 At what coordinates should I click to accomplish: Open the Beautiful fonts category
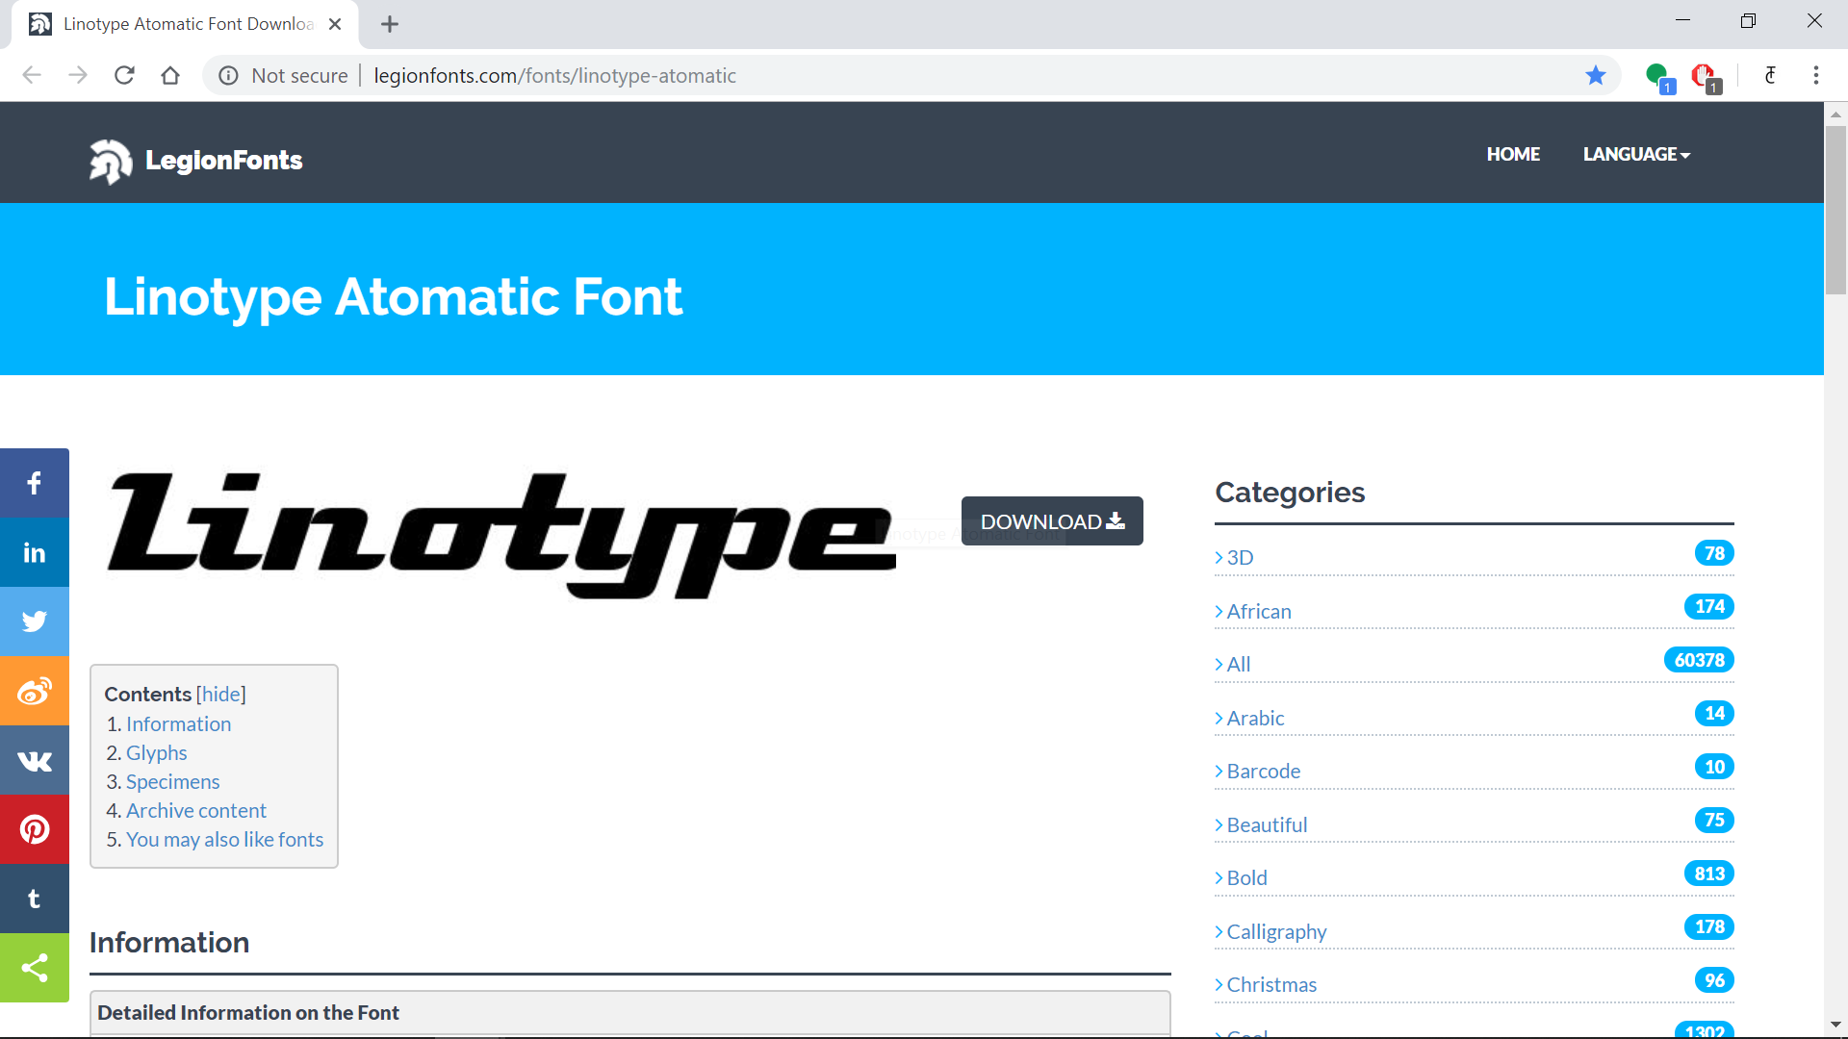click(1267, 824)
